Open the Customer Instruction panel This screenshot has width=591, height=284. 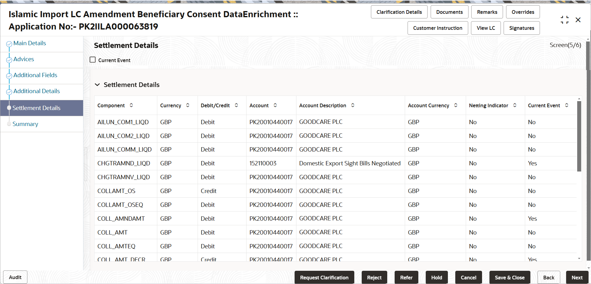click(x=438, y=28)
